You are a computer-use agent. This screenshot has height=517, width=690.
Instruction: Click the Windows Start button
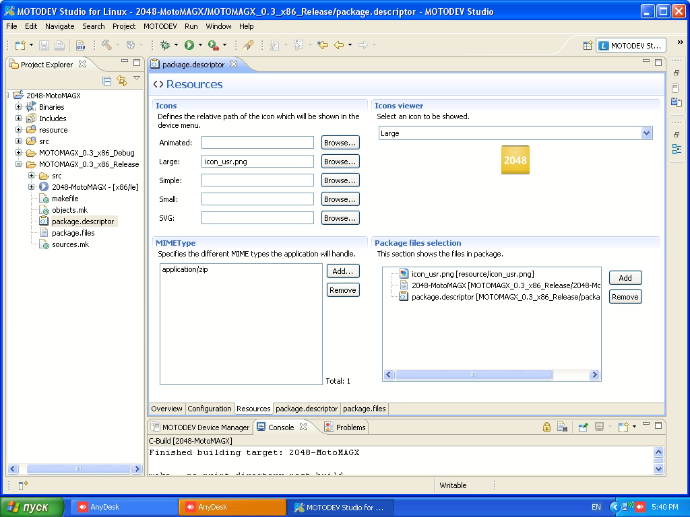(32, 508)
